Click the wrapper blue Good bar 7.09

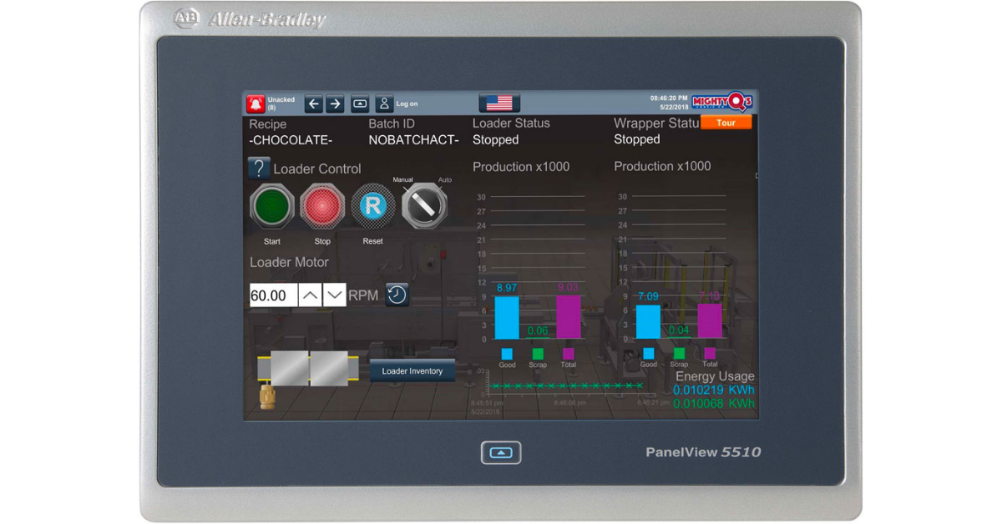[648, 321]
